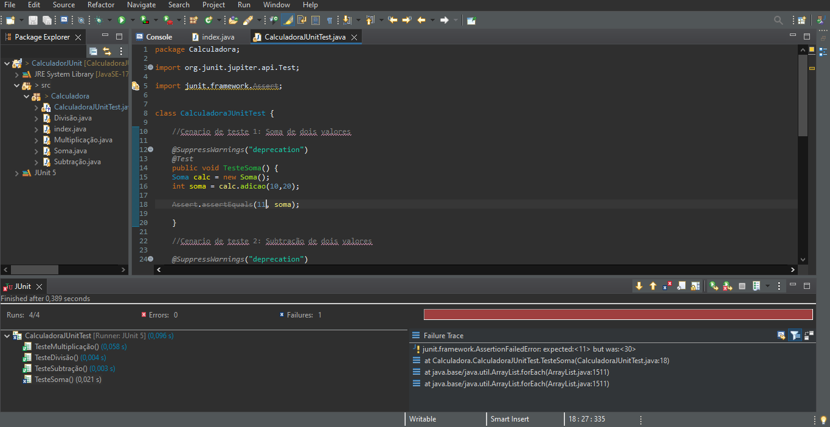This screenshot has height=427, width=830.
Task: Toggle Block Selection Mode toolbar icon
Action: coord(315,20)
